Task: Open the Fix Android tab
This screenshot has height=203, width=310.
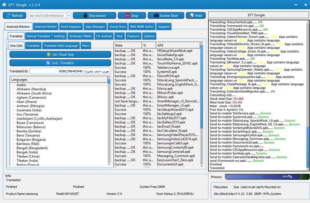Action: 104,36
